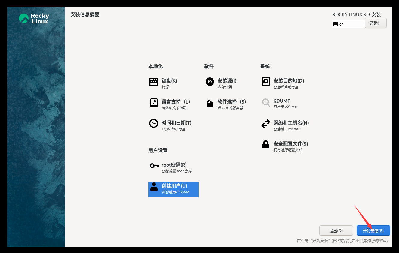This screenshot has height=253, width=399.
Task: Click the 已选择自动分区 status text
Action: 286,87
